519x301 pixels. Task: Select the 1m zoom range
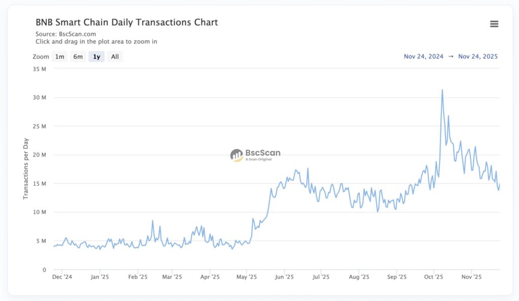tap(59, 56)
